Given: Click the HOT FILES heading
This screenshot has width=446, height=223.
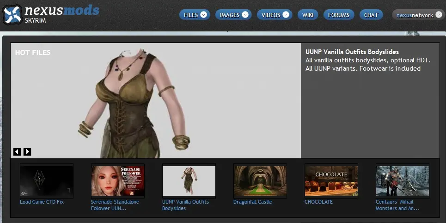Looking at the screenshot, I should tap(33, 52).
